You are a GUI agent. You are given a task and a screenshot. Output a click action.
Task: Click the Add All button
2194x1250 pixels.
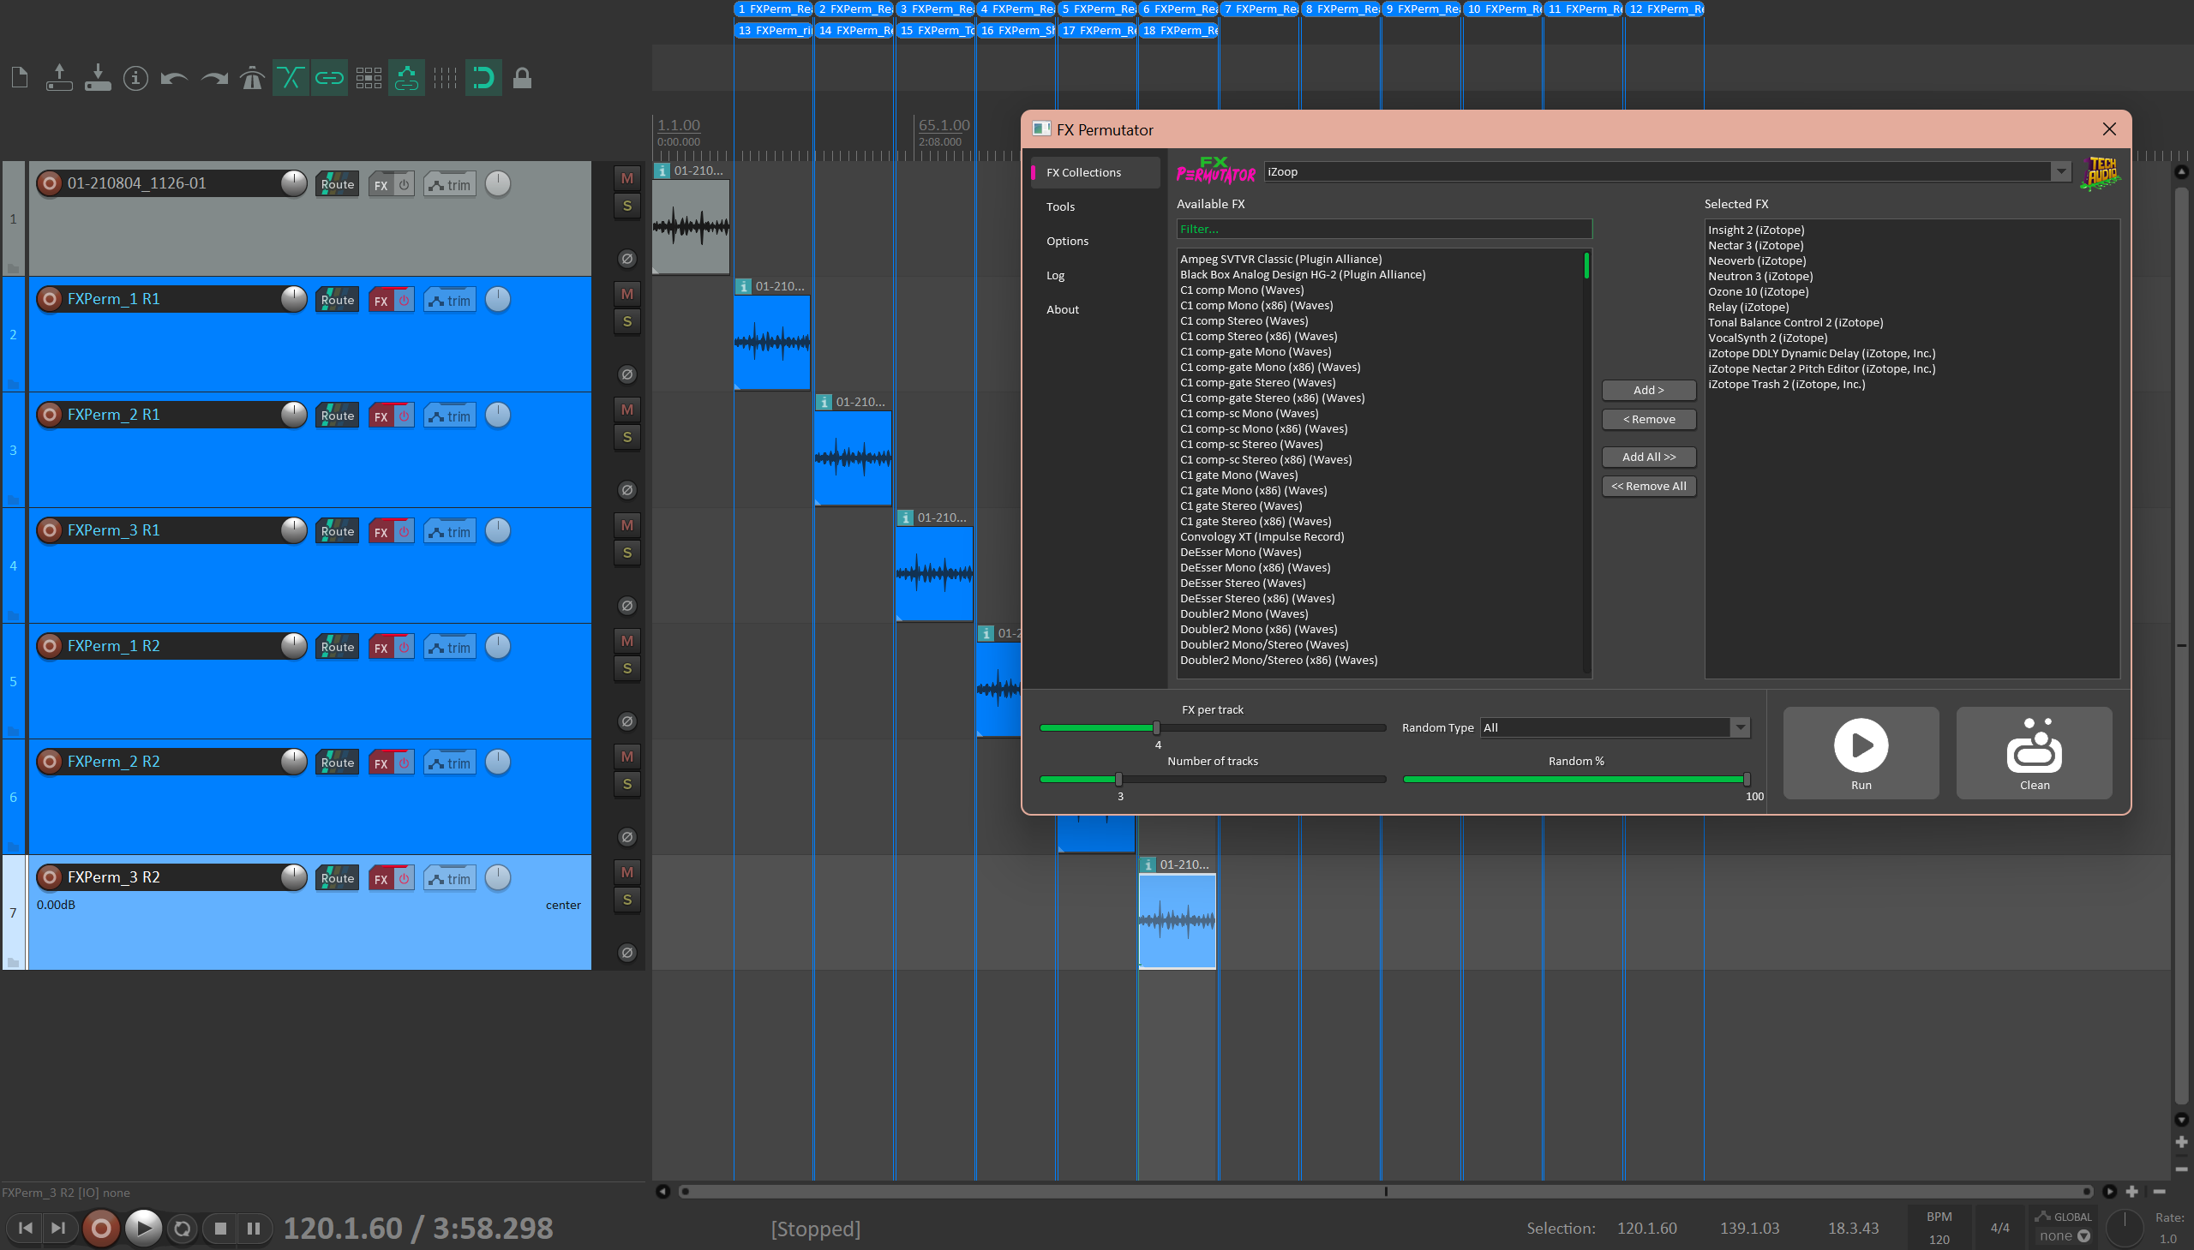[x=1648, y=457]
